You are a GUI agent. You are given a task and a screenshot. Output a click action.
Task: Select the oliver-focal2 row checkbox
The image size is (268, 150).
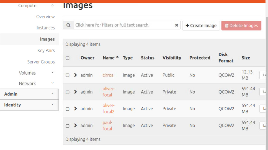point(68,109)
